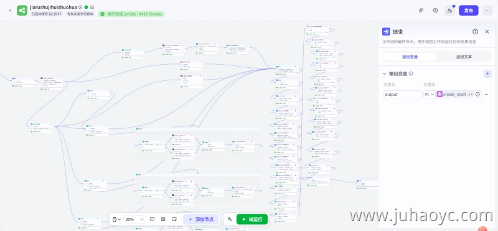
Task: Switch to the 返回文本 tab
Action: point(464,57)
